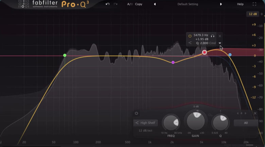Open band tooltip dropdown arrow
The width and height of the screenshot is (265, 147).
point(220,43)
